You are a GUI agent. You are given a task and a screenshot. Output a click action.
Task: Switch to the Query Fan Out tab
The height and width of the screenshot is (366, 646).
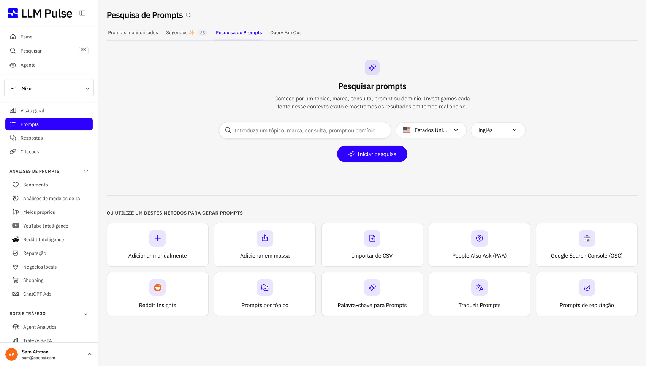(285, 33)
